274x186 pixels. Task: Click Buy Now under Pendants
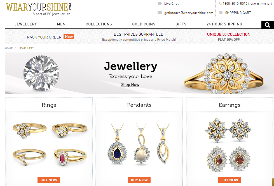tap(139, 180)
